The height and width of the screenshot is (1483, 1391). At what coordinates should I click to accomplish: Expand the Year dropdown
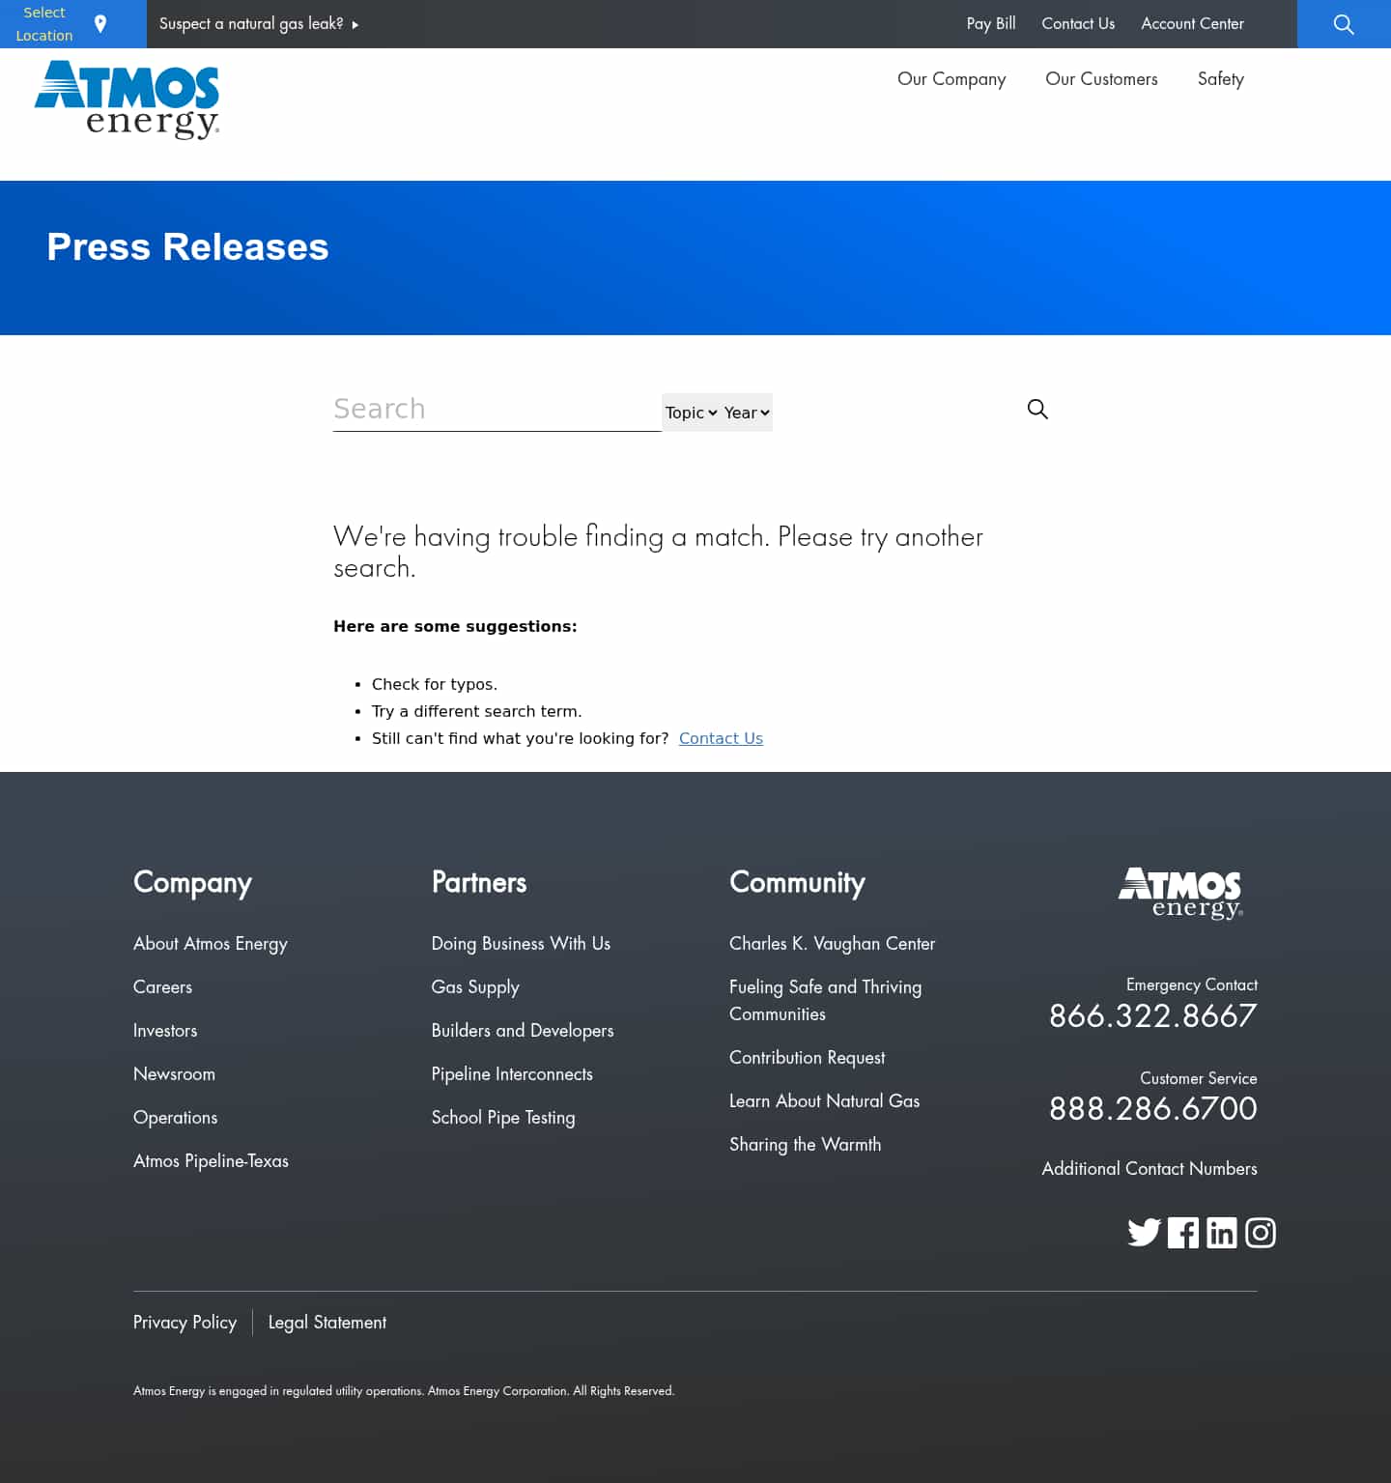tap(747, 413)
